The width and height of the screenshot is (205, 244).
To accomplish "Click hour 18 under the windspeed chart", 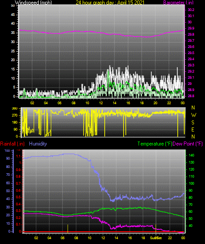I will click(142, 103).
